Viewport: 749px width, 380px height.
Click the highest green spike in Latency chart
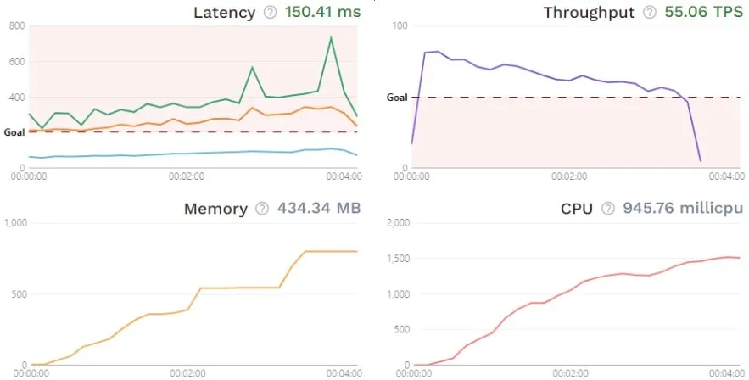point(331,38)
